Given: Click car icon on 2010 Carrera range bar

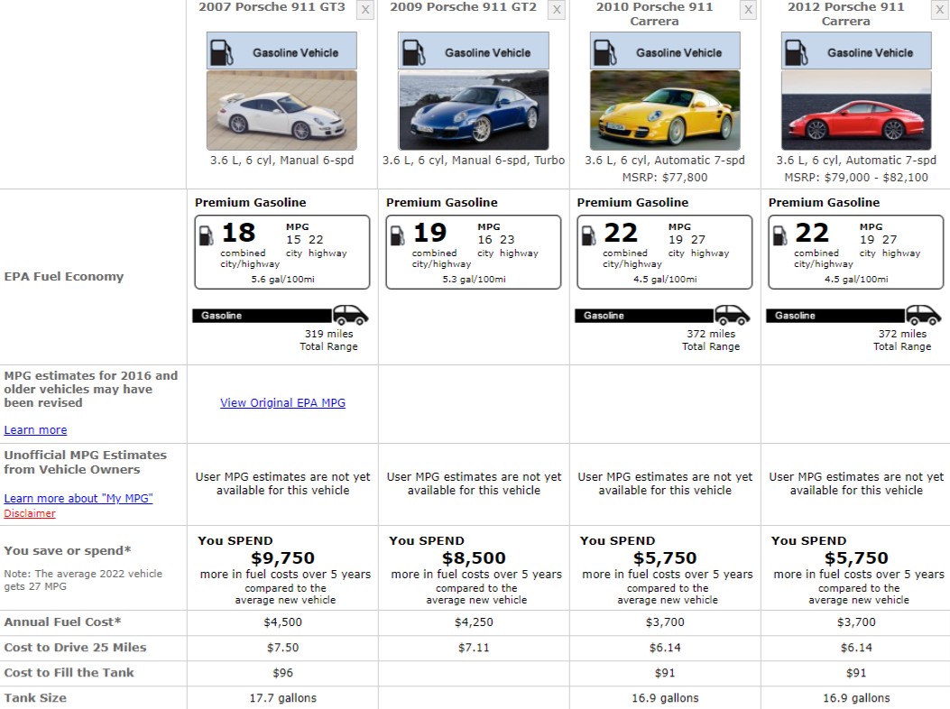Looking at the screenshot, I should point(733,315).
